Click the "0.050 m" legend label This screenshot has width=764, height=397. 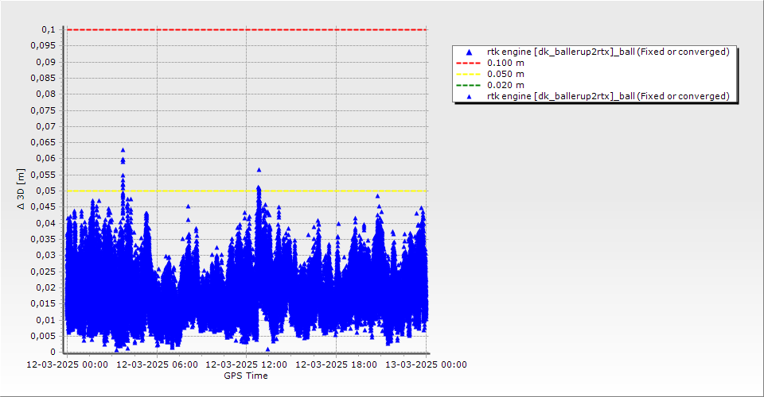505,75
